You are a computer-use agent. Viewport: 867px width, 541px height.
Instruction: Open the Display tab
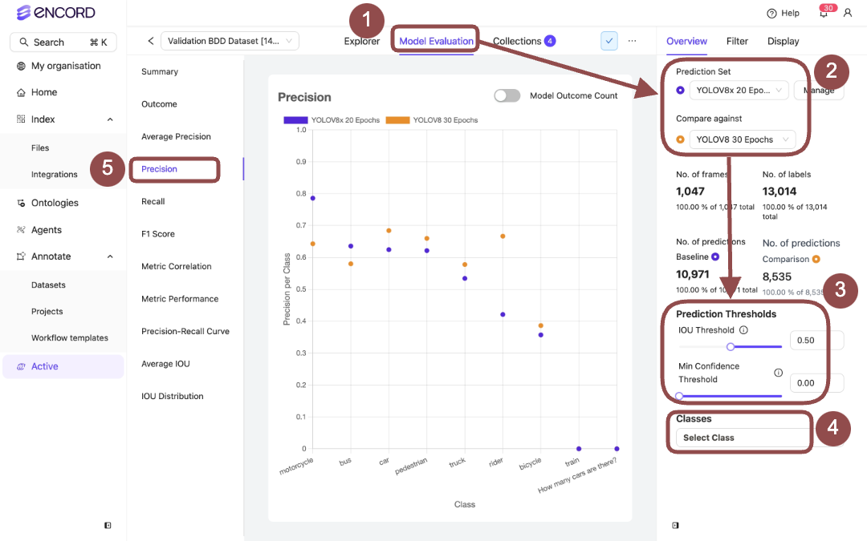(783, 41)
